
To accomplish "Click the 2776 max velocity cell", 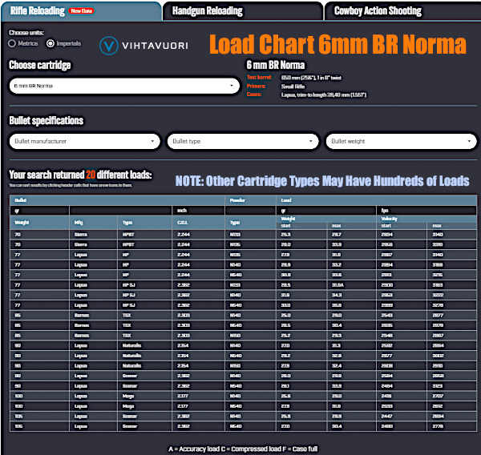I will pos(451,426).
